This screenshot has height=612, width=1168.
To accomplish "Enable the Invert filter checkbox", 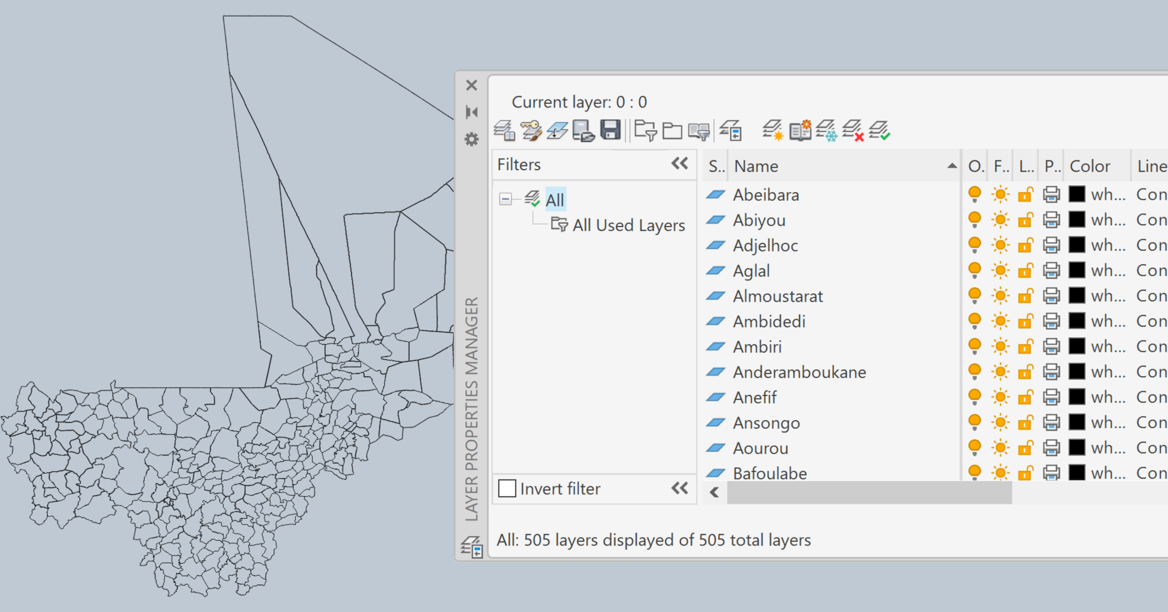I will coord(506,488).
